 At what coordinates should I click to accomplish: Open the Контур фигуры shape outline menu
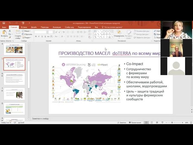pos(142,34)
